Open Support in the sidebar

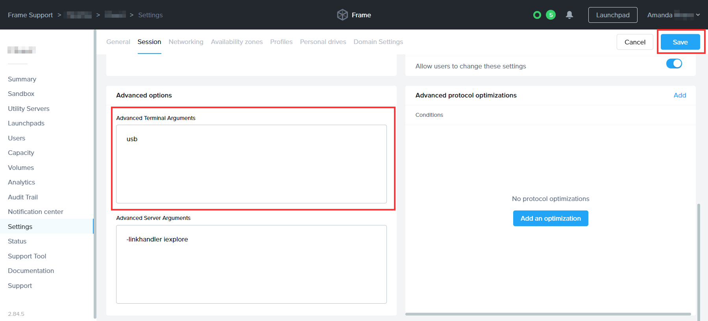pos(20,286)
